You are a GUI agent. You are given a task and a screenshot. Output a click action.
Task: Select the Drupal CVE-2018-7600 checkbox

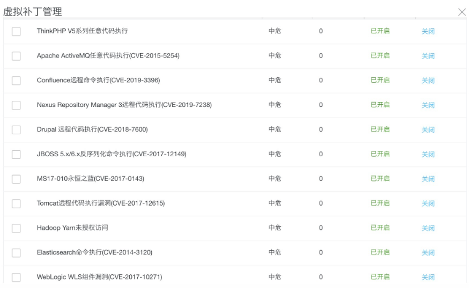[16, 130]
